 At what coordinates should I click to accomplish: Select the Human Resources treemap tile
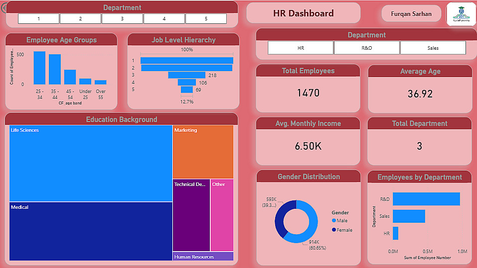click(x=203, y=257)
